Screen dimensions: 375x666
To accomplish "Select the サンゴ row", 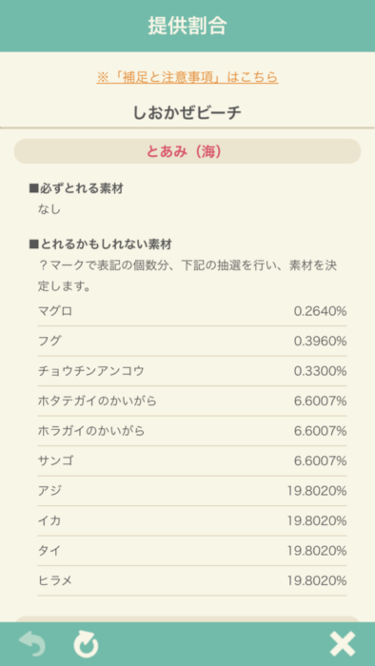I will pyautogui.click(x=192, y=460).
